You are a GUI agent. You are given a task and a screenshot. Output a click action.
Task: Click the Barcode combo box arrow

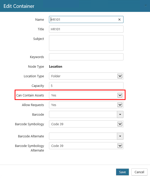(x=120, y=114)
